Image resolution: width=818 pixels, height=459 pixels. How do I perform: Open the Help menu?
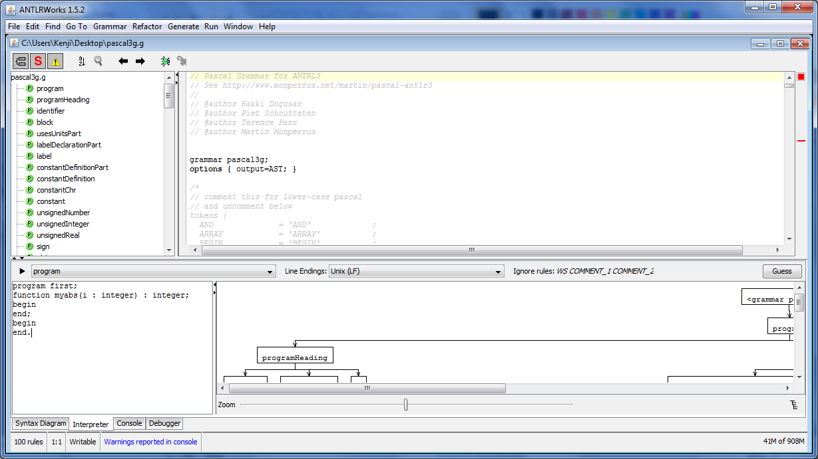[x=267, y=27]
